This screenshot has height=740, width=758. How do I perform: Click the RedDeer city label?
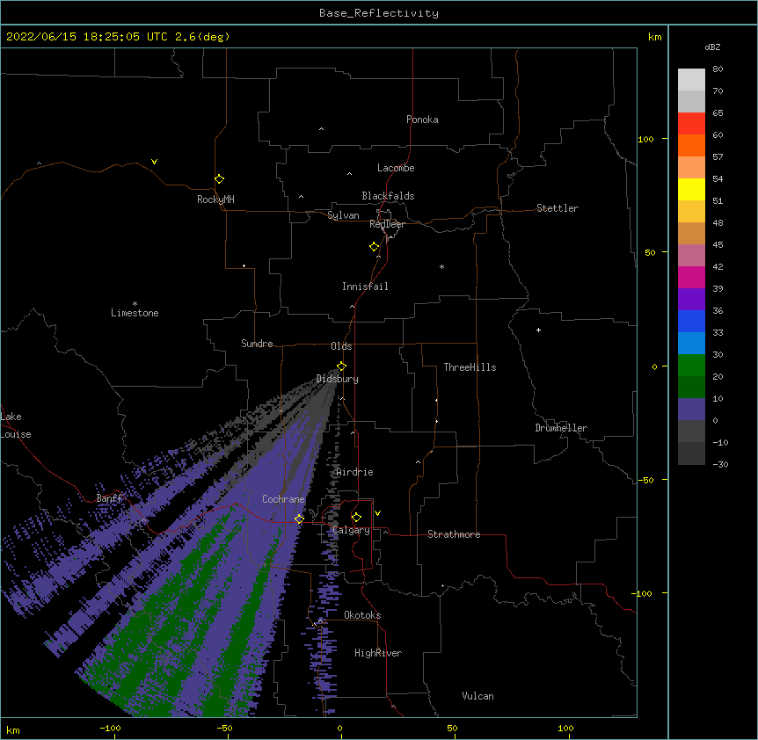tap(387, 224)
